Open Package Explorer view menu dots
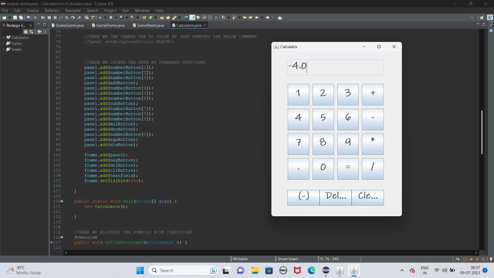 click(x=45, y=32)
